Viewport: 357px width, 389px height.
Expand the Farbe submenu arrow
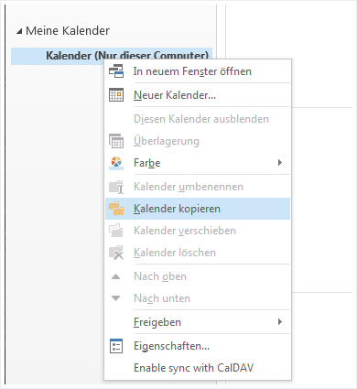click(x=280, y=163)
